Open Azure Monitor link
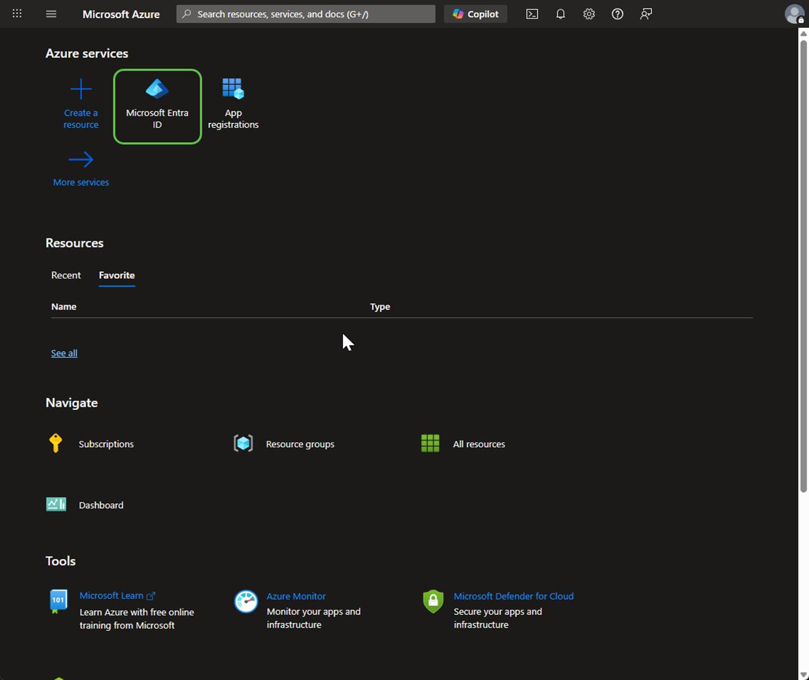This screenshot has width=809, height=680. [x=296, y=596]
